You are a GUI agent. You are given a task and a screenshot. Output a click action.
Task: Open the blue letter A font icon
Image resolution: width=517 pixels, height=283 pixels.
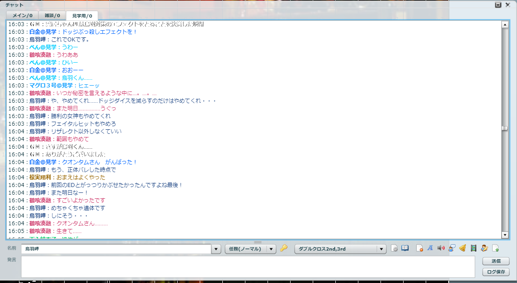tap(430, 248)
